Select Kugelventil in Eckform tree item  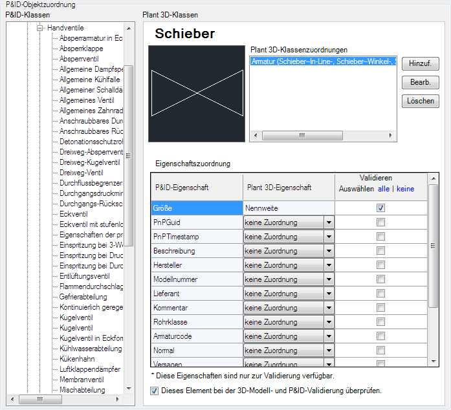point(91,338)
